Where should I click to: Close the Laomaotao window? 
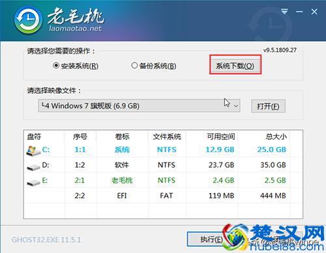[x=314, y=12]
